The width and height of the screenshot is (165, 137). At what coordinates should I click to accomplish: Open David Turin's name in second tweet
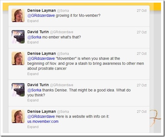pos(38,32)
